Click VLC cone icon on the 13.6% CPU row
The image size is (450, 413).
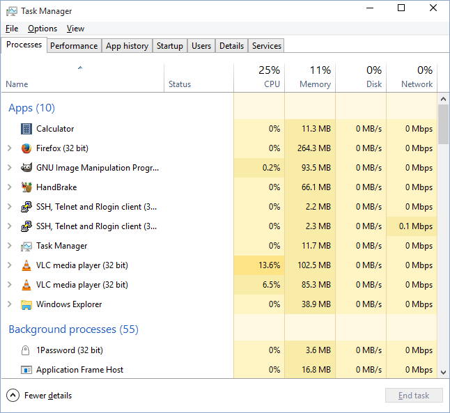pos(26,265)
